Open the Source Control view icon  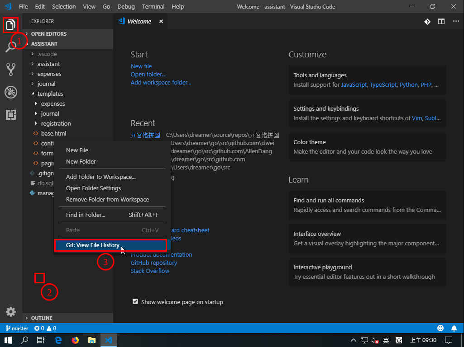pyautogui.click(x=11, y=69)
